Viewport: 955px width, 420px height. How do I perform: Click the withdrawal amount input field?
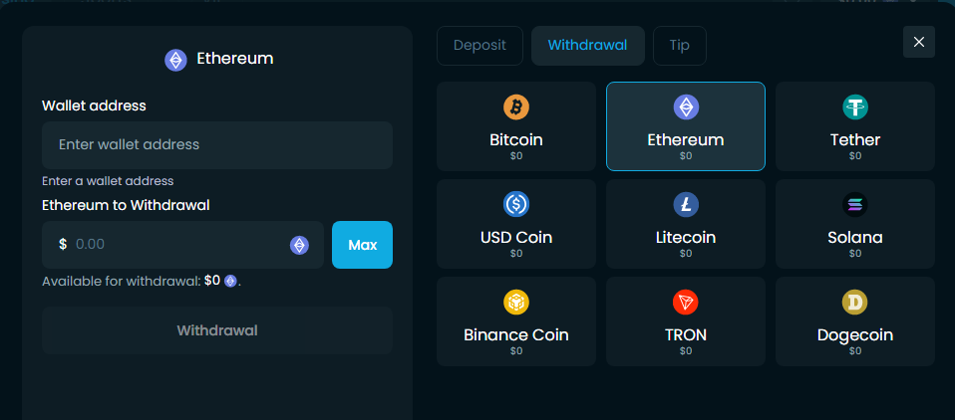(x=174, y=245)
